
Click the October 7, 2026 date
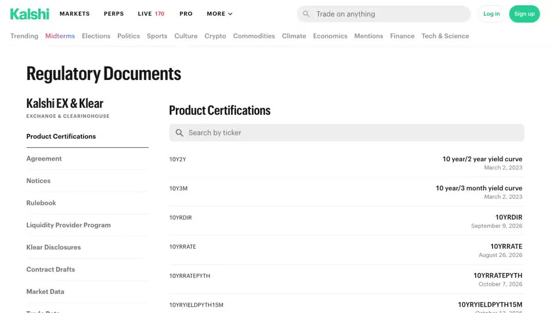(500, 284)
